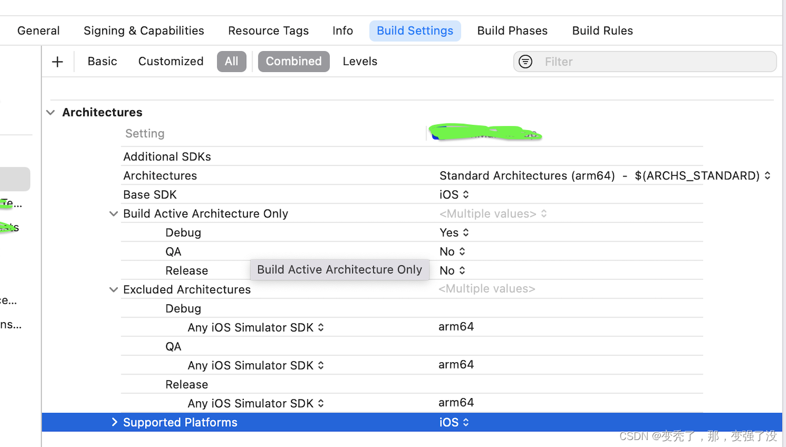Go to the Info tab
Viewport: 786px width, 447px height.
pos(342,31)
